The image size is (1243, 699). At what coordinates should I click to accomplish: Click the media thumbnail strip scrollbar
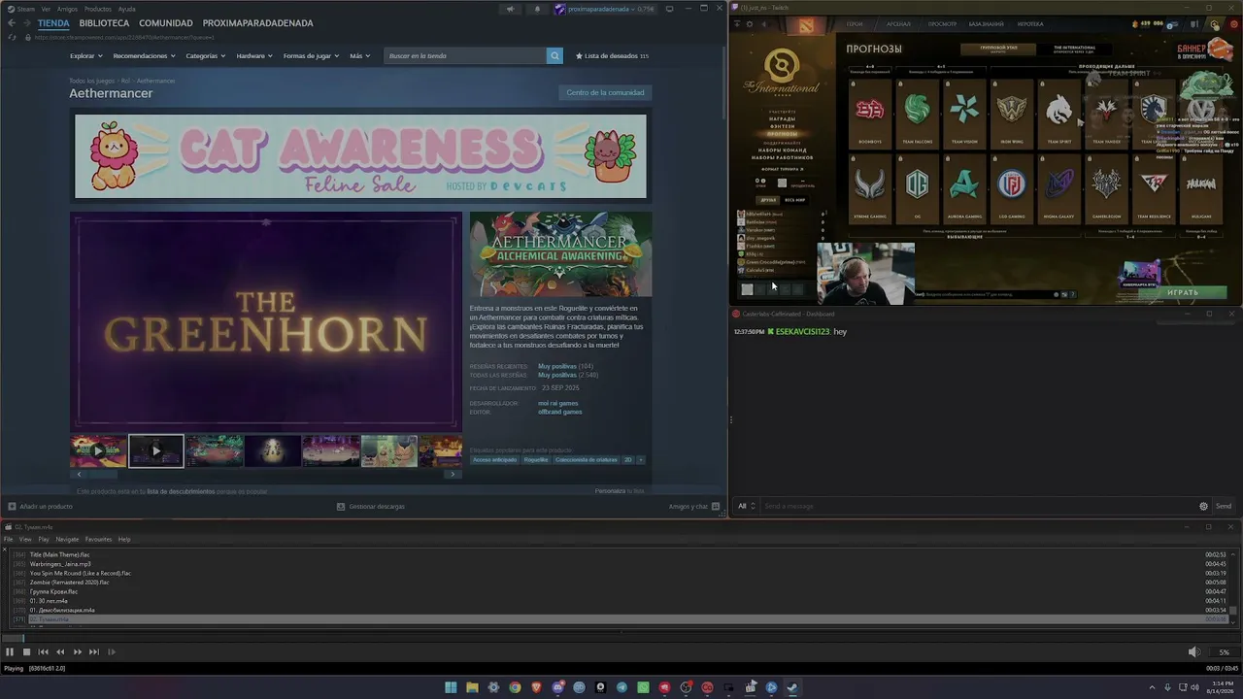pos(266,474)
